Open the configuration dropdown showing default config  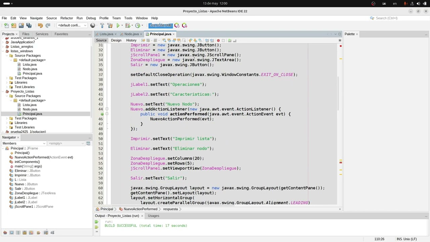(72, 26)
